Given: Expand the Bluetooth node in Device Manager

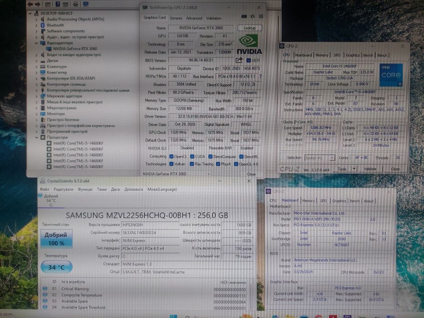Looking at the screenshot, I should click(36, 25).
